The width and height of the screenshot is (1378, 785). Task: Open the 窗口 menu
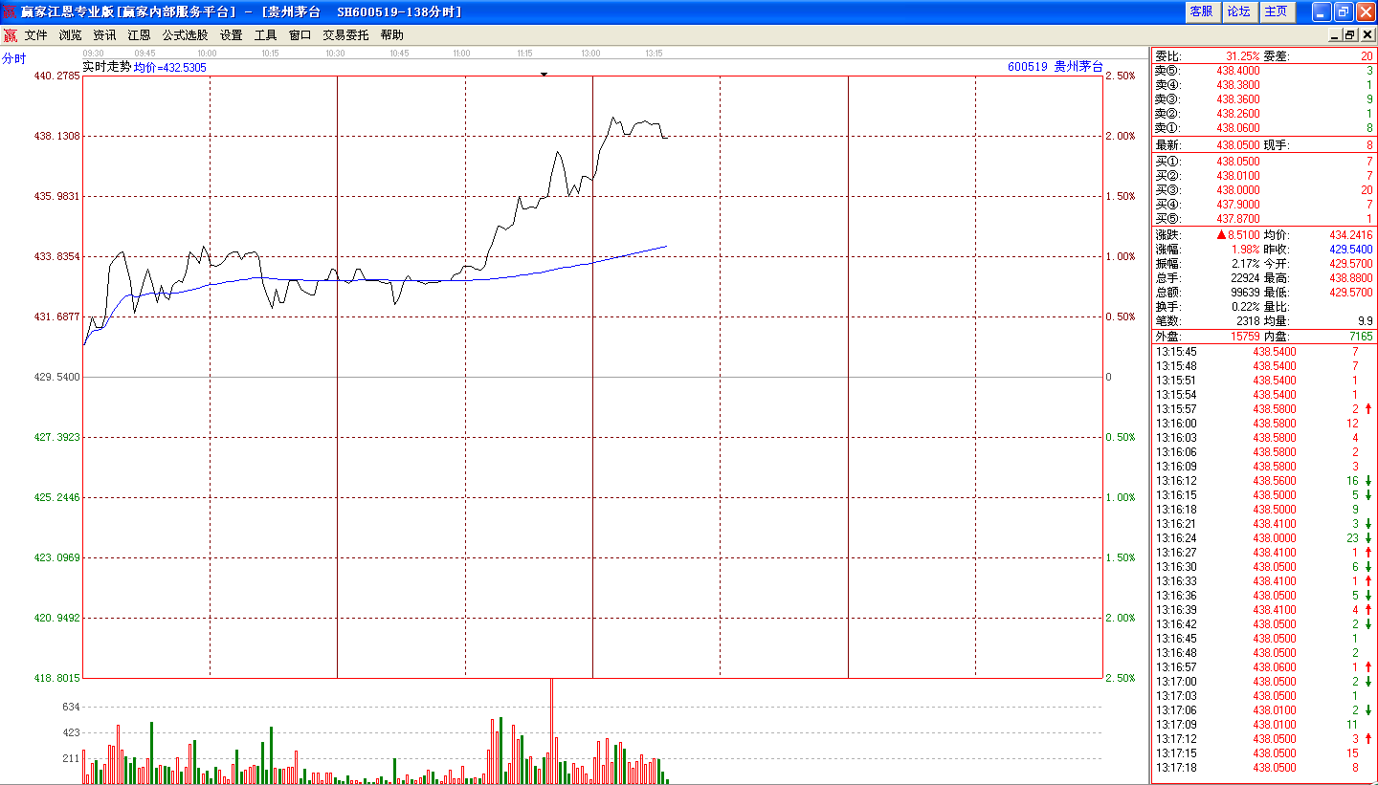click(300, 35)
